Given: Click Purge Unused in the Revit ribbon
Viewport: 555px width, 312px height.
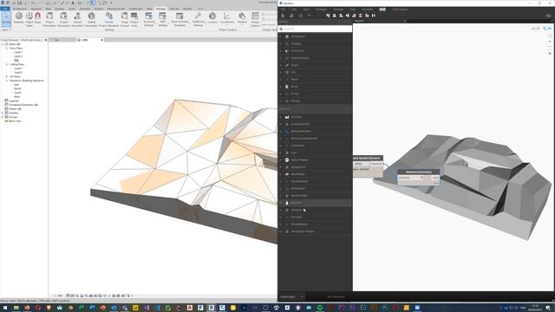Looking at the screenshot, I should pyautogui.click(x=125, y=19).
